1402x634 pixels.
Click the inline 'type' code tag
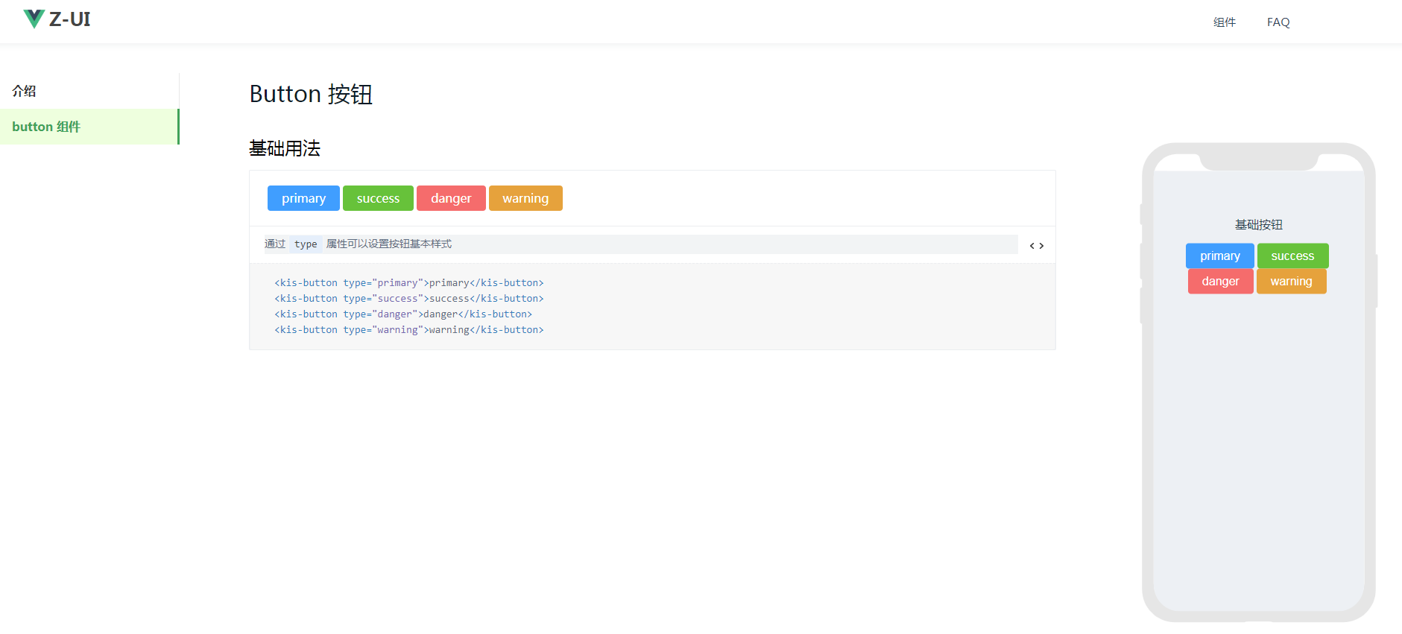[x=306, y=244]
